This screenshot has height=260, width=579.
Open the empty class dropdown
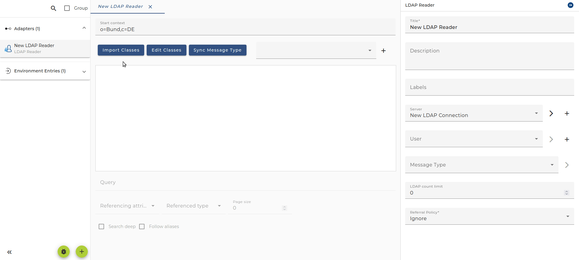point(316,50)
